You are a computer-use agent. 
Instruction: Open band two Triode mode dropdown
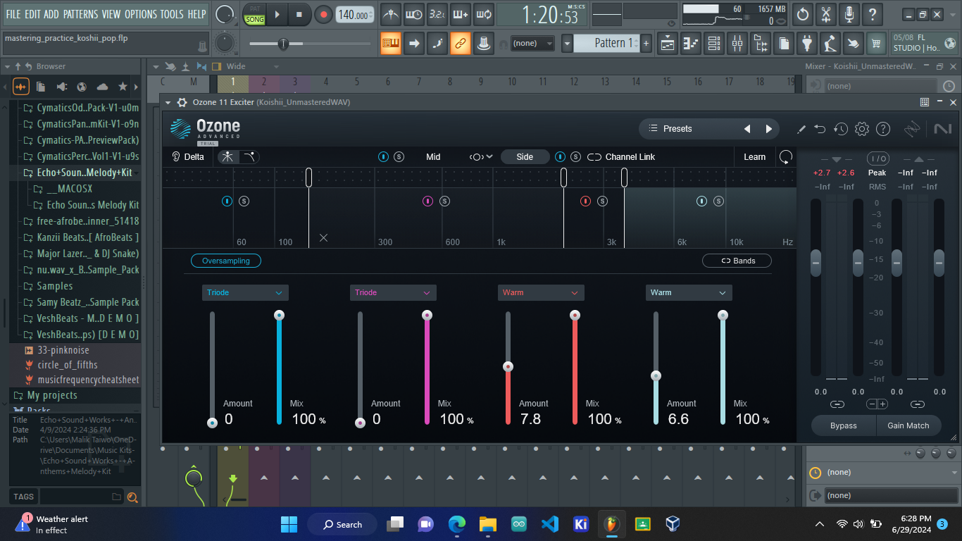coord(393,292)
